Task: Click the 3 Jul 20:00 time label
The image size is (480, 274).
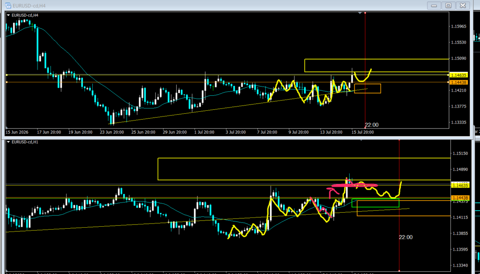Action: pyautogui.click(x=236, y=132)
